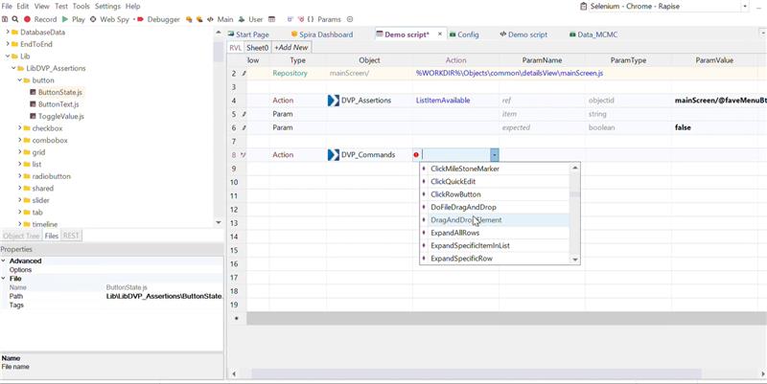
Task: Choose ClickQuickEdit from the list
Action: click(494, 181)
